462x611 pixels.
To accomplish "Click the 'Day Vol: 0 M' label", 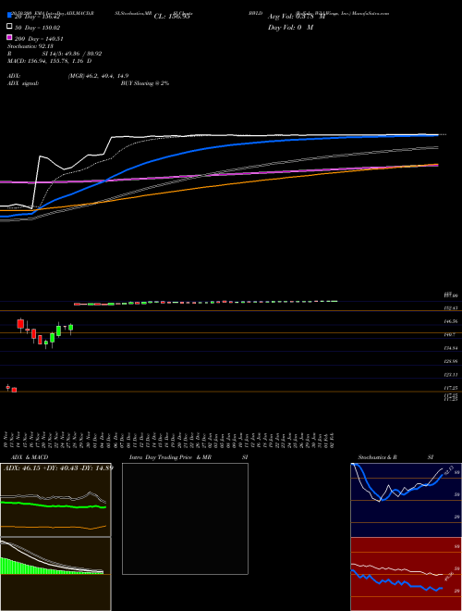I will [290, 28].
